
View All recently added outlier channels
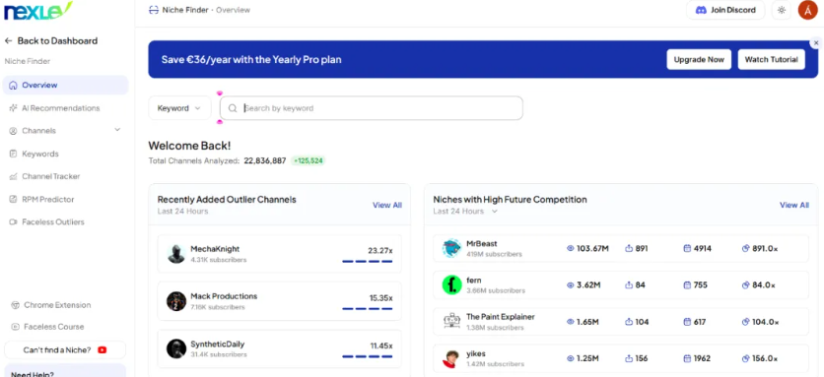coord(387,206)
